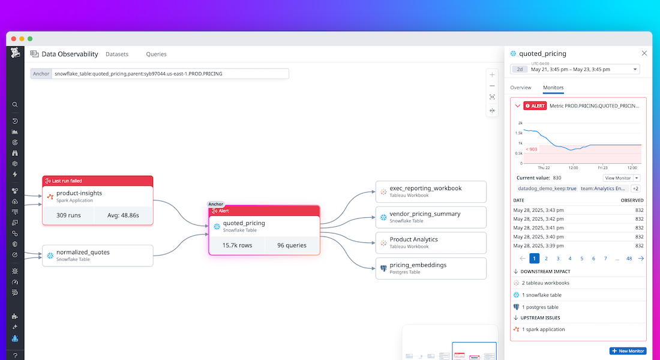
Task: Click the lineage minimap thumbnail
Action: pos(450,343)
